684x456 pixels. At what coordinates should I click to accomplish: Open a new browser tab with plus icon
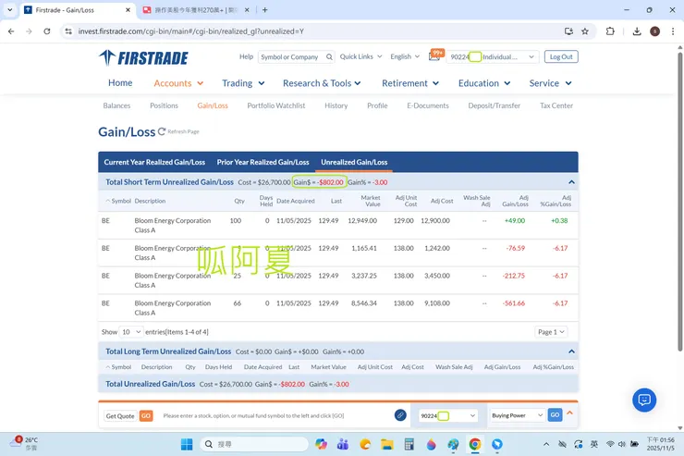[x=264, y=9]
